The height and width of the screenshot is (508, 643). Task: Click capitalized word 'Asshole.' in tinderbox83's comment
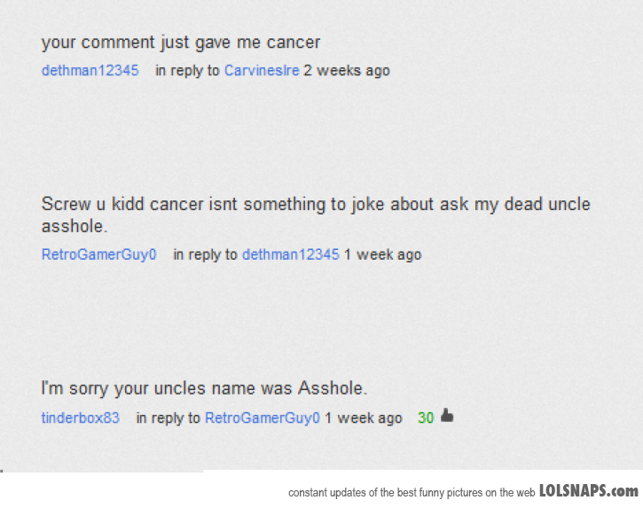pos(333,387)
